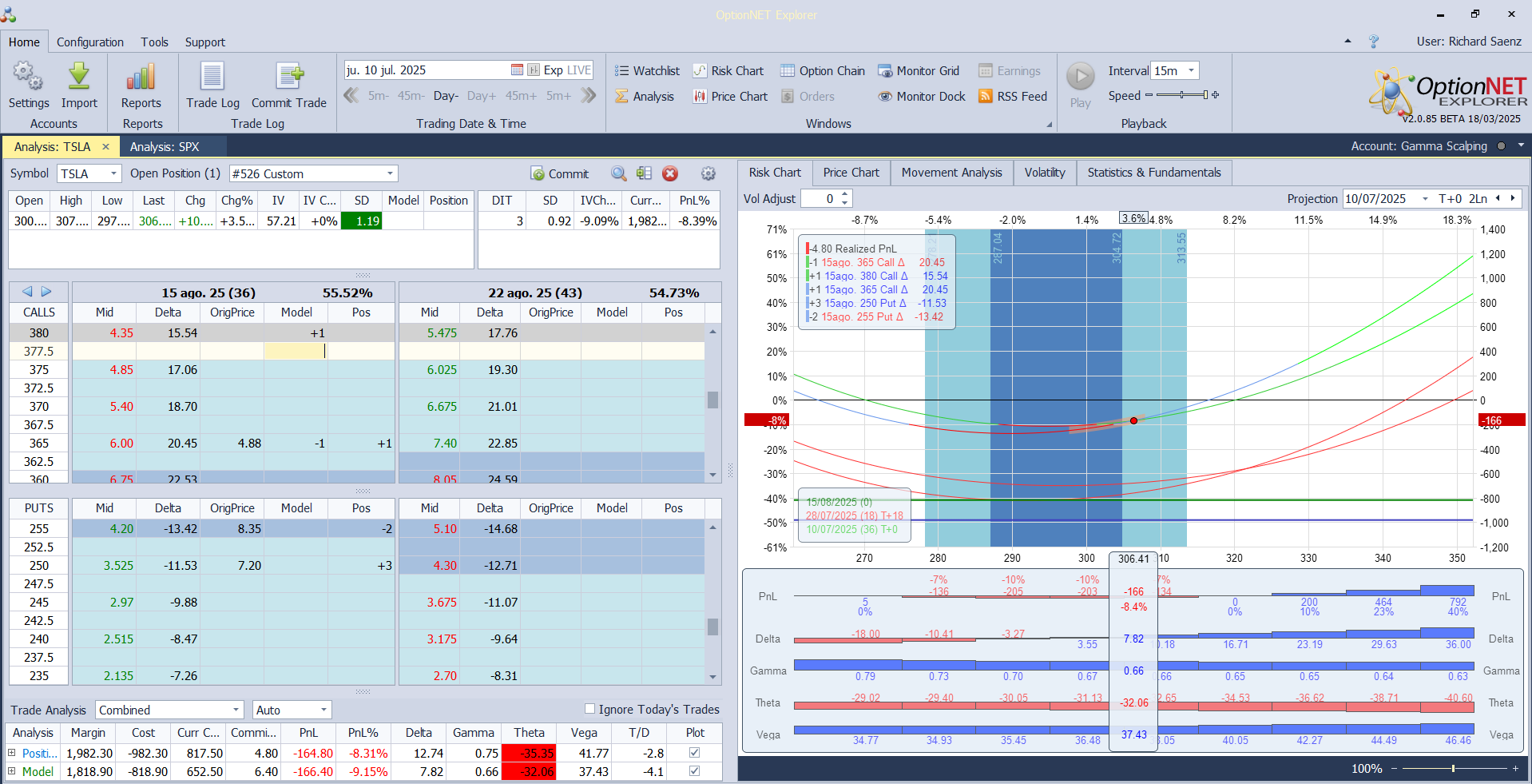The width and height of the screenshot is (1532, 784).
Task: Open the Support ribbon tab
Action: tap(205, 42)
